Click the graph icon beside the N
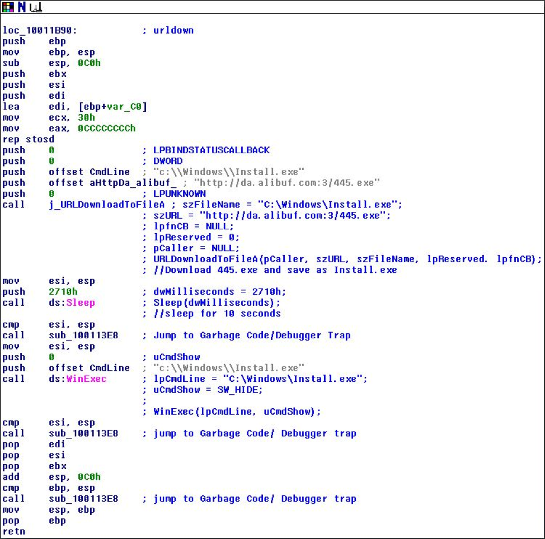This screenshot has height=539, width=545. (35, 7)
